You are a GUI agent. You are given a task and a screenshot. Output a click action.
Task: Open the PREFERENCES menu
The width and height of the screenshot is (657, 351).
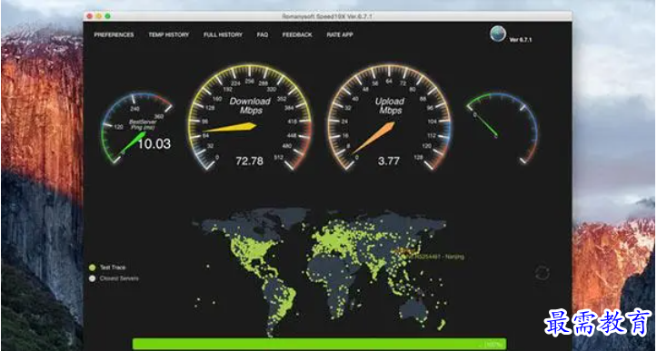(114, 34)
